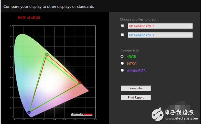Image resolution: width=201 pixels, height=124 pixels.
Task: Click the sRGB green label text
Action: (132, 57)
